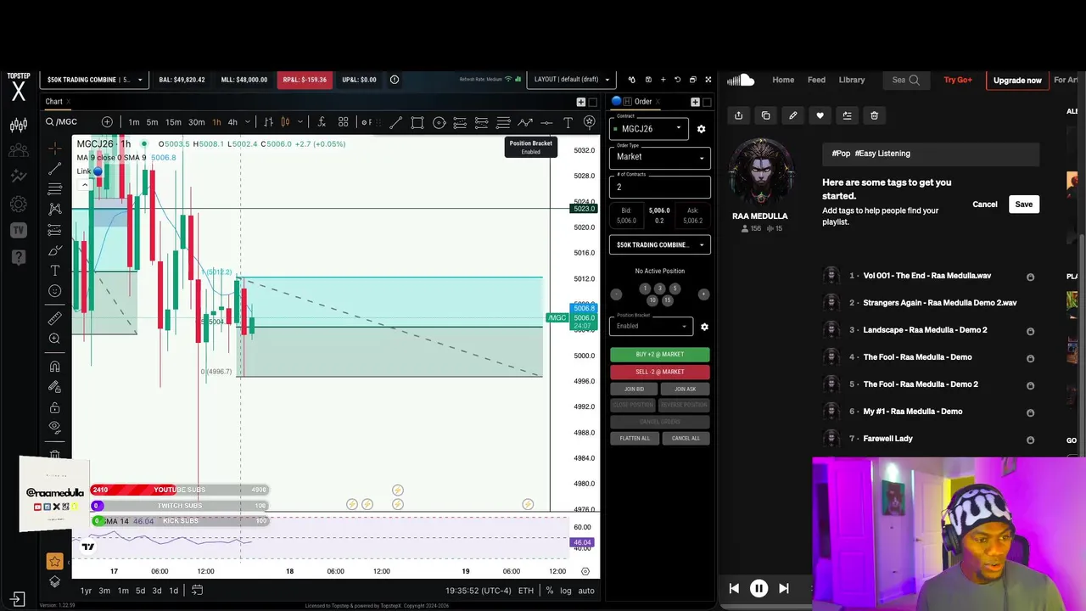Select quantity preset 1 contract
The width and height of the screenshot is (1086, 611).
tap(645, 289)
